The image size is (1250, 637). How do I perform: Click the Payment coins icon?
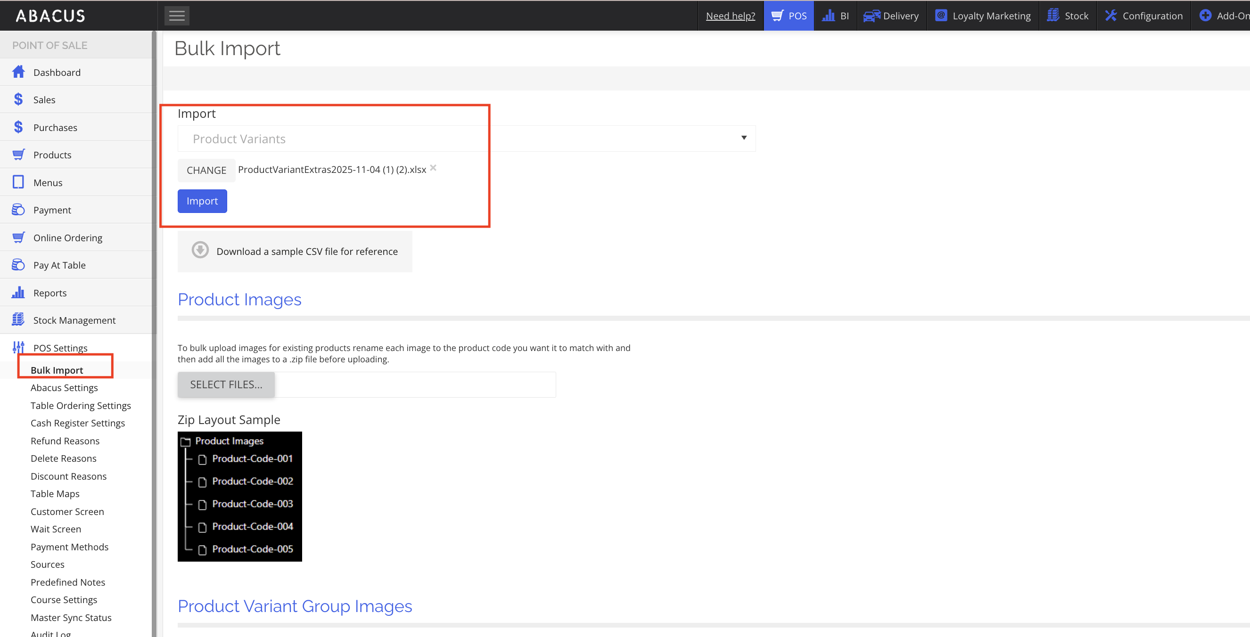(x=18, y=210)
